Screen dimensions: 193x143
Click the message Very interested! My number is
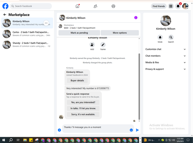pyautogui.click(x=88, y=88)
